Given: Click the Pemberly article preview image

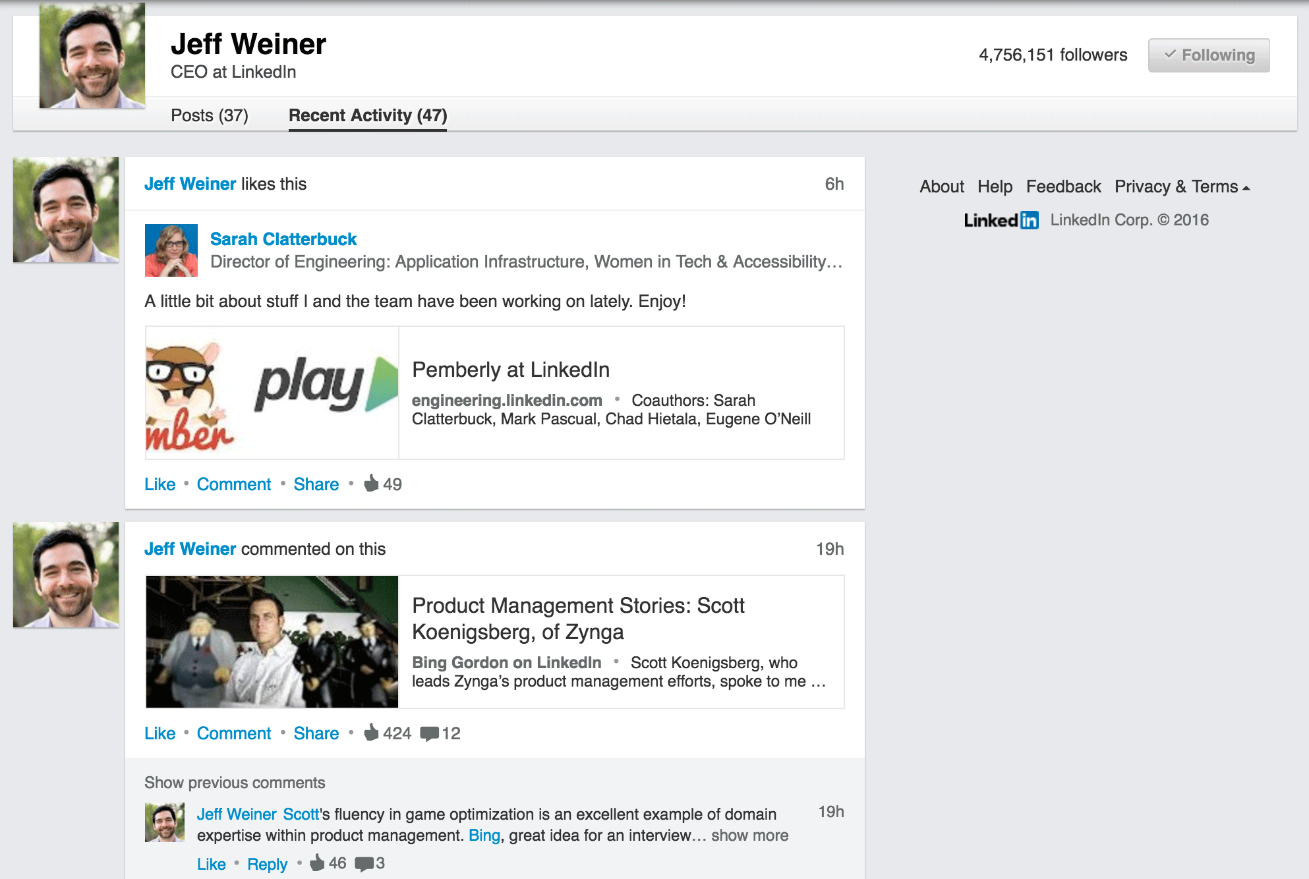Looking at the screenshot, I should click(272, 393).
